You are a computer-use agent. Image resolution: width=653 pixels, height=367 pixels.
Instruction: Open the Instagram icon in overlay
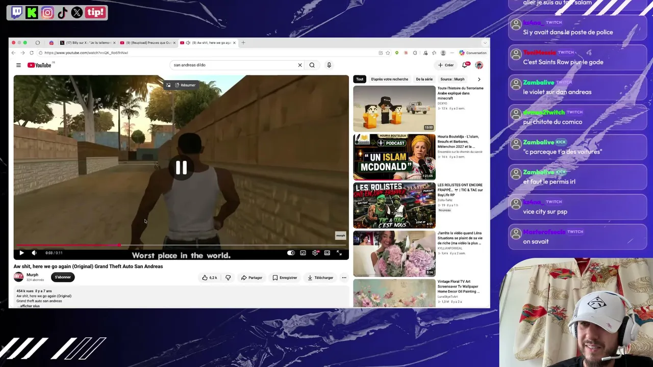click(47, 12)
